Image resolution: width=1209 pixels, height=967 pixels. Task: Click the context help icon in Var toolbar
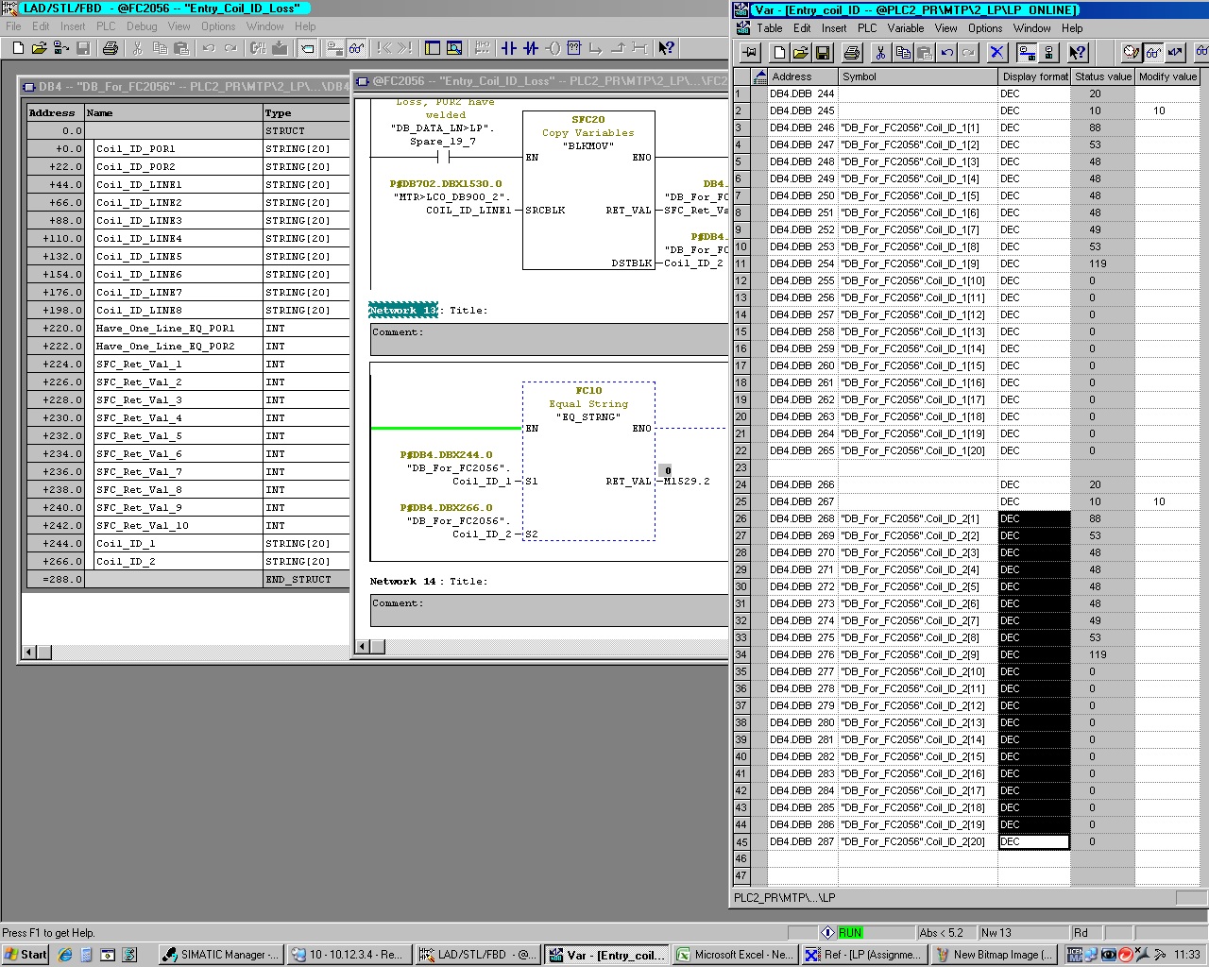(x=1077, y=52)
